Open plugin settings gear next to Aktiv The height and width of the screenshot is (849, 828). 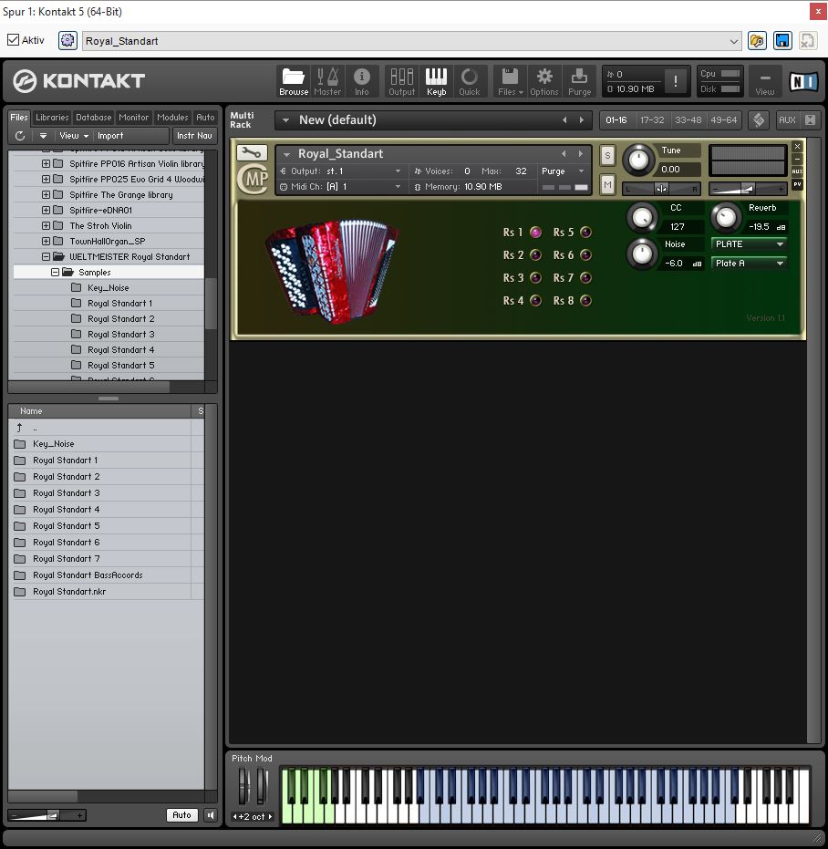[67, 41]
